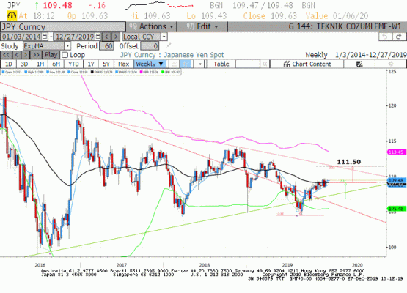Click the redo arrow icon

(x=399, y=37)
